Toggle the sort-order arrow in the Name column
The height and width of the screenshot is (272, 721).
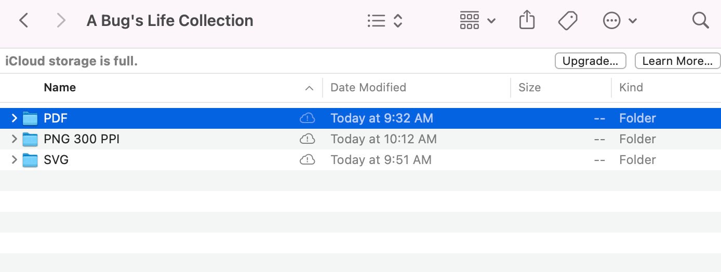pyautogui.click(x=309, y=88)
